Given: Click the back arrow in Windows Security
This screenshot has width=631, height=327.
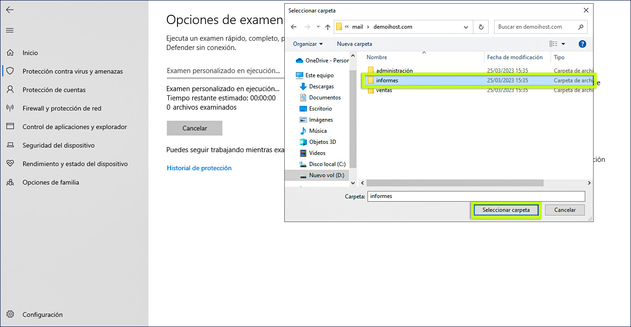Looking at the screenshot, I should pos(10,10).
